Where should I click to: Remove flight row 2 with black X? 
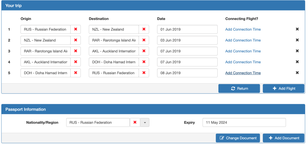[297, 40]
